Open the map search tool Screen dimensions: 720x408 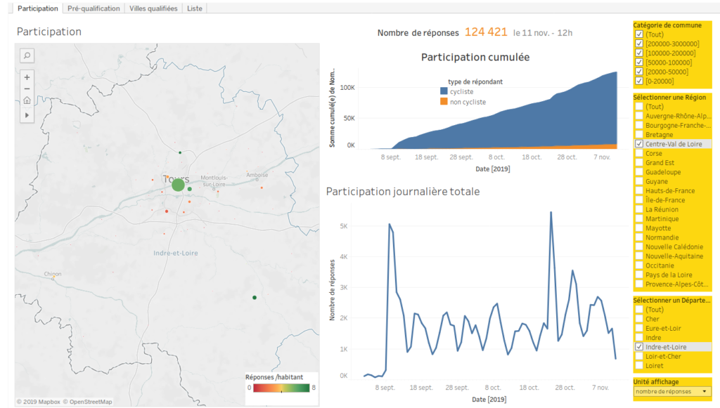pos(27,55)
